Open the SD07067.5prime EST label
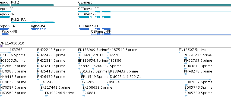Image resolution: width=231 pixels, height=97 pixels. [198, 82]
